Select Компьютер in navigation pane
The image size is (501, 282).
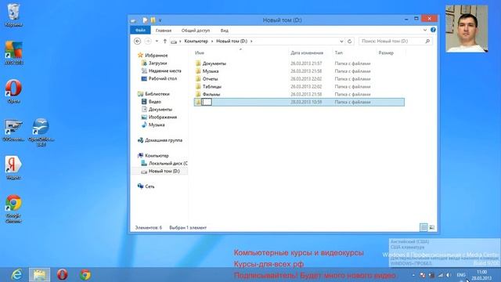157,155
